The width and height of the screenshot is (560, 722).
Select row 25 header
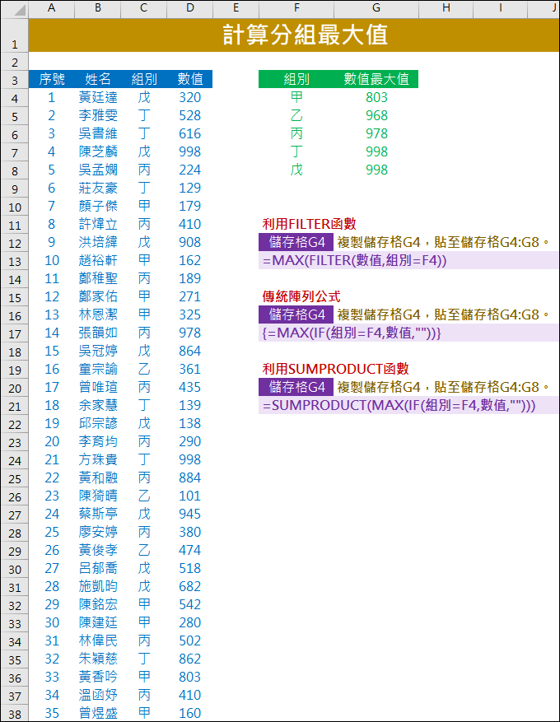pyautogui.click(x=15, y=479)
